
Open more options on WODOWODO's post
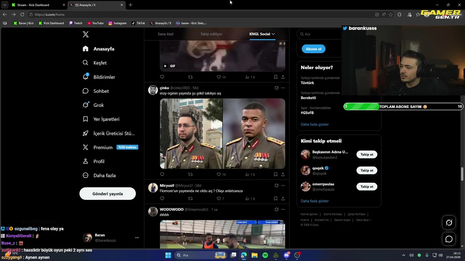point(283,209)
